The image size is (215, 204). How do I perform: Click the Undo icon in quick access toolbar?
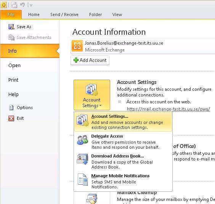(x=22, y=5)
